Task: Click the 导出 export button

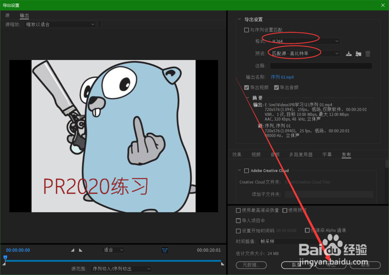Action: (331, 265)
